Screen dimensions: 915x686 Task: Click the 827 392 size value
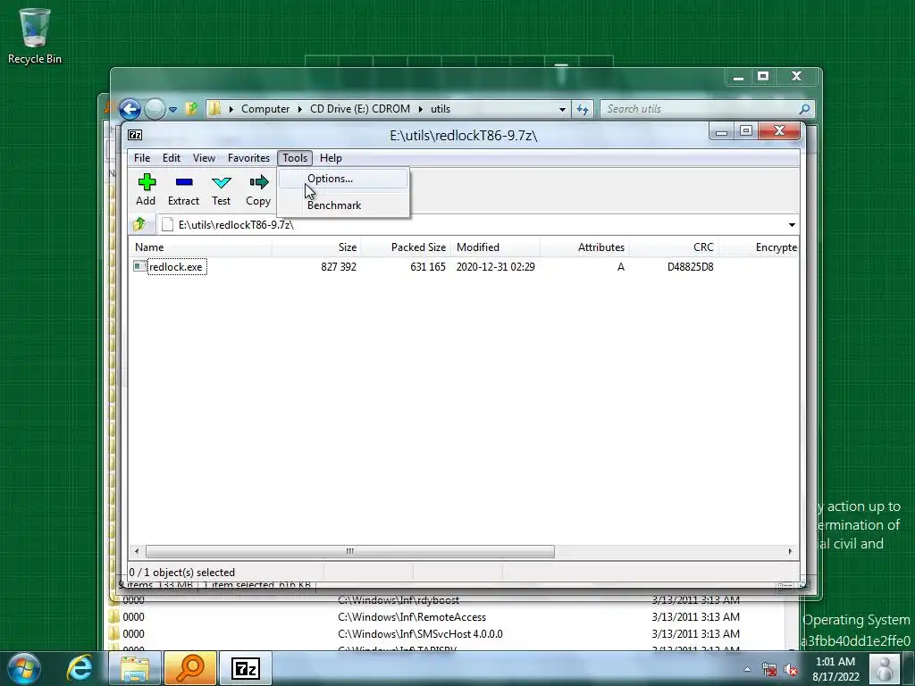tap(339, 267)
